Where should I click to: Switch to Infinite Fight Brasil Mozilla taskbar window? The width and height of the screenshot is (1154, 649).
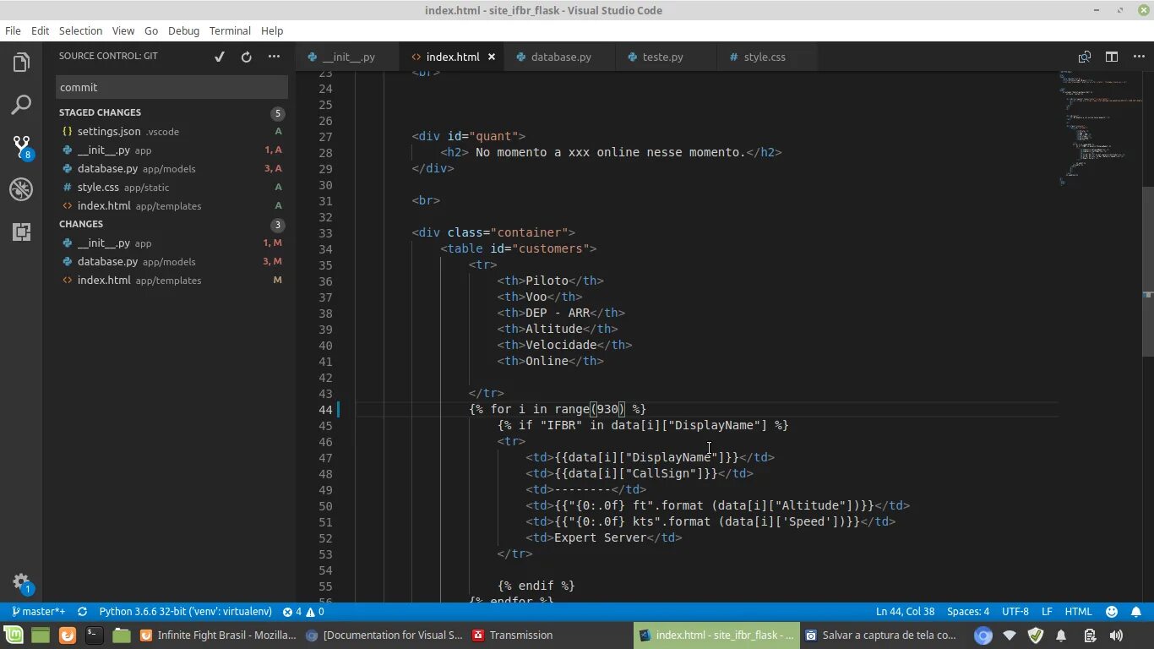coord(217,635)
